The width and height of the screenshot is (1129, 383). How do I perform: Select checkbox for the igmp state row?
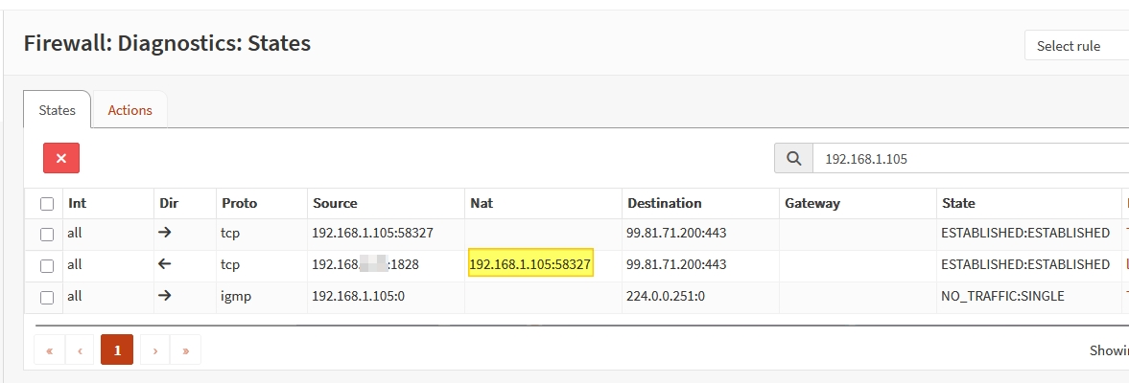(47, 297)
